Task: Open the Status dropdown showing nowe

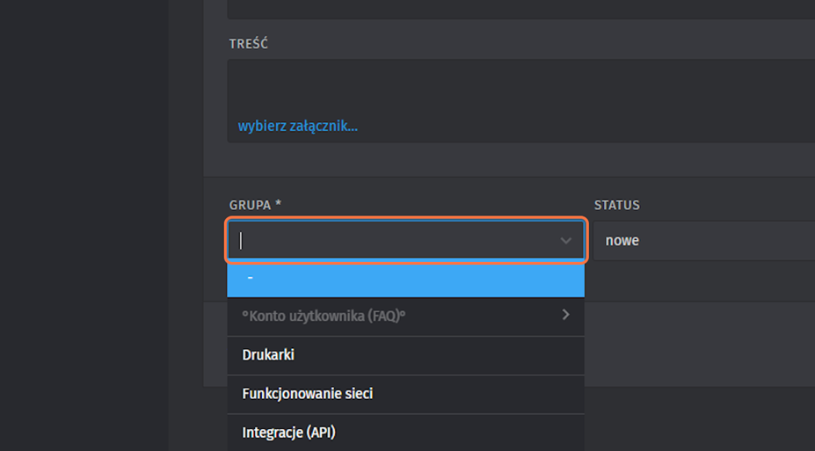Action: point(703,241)
